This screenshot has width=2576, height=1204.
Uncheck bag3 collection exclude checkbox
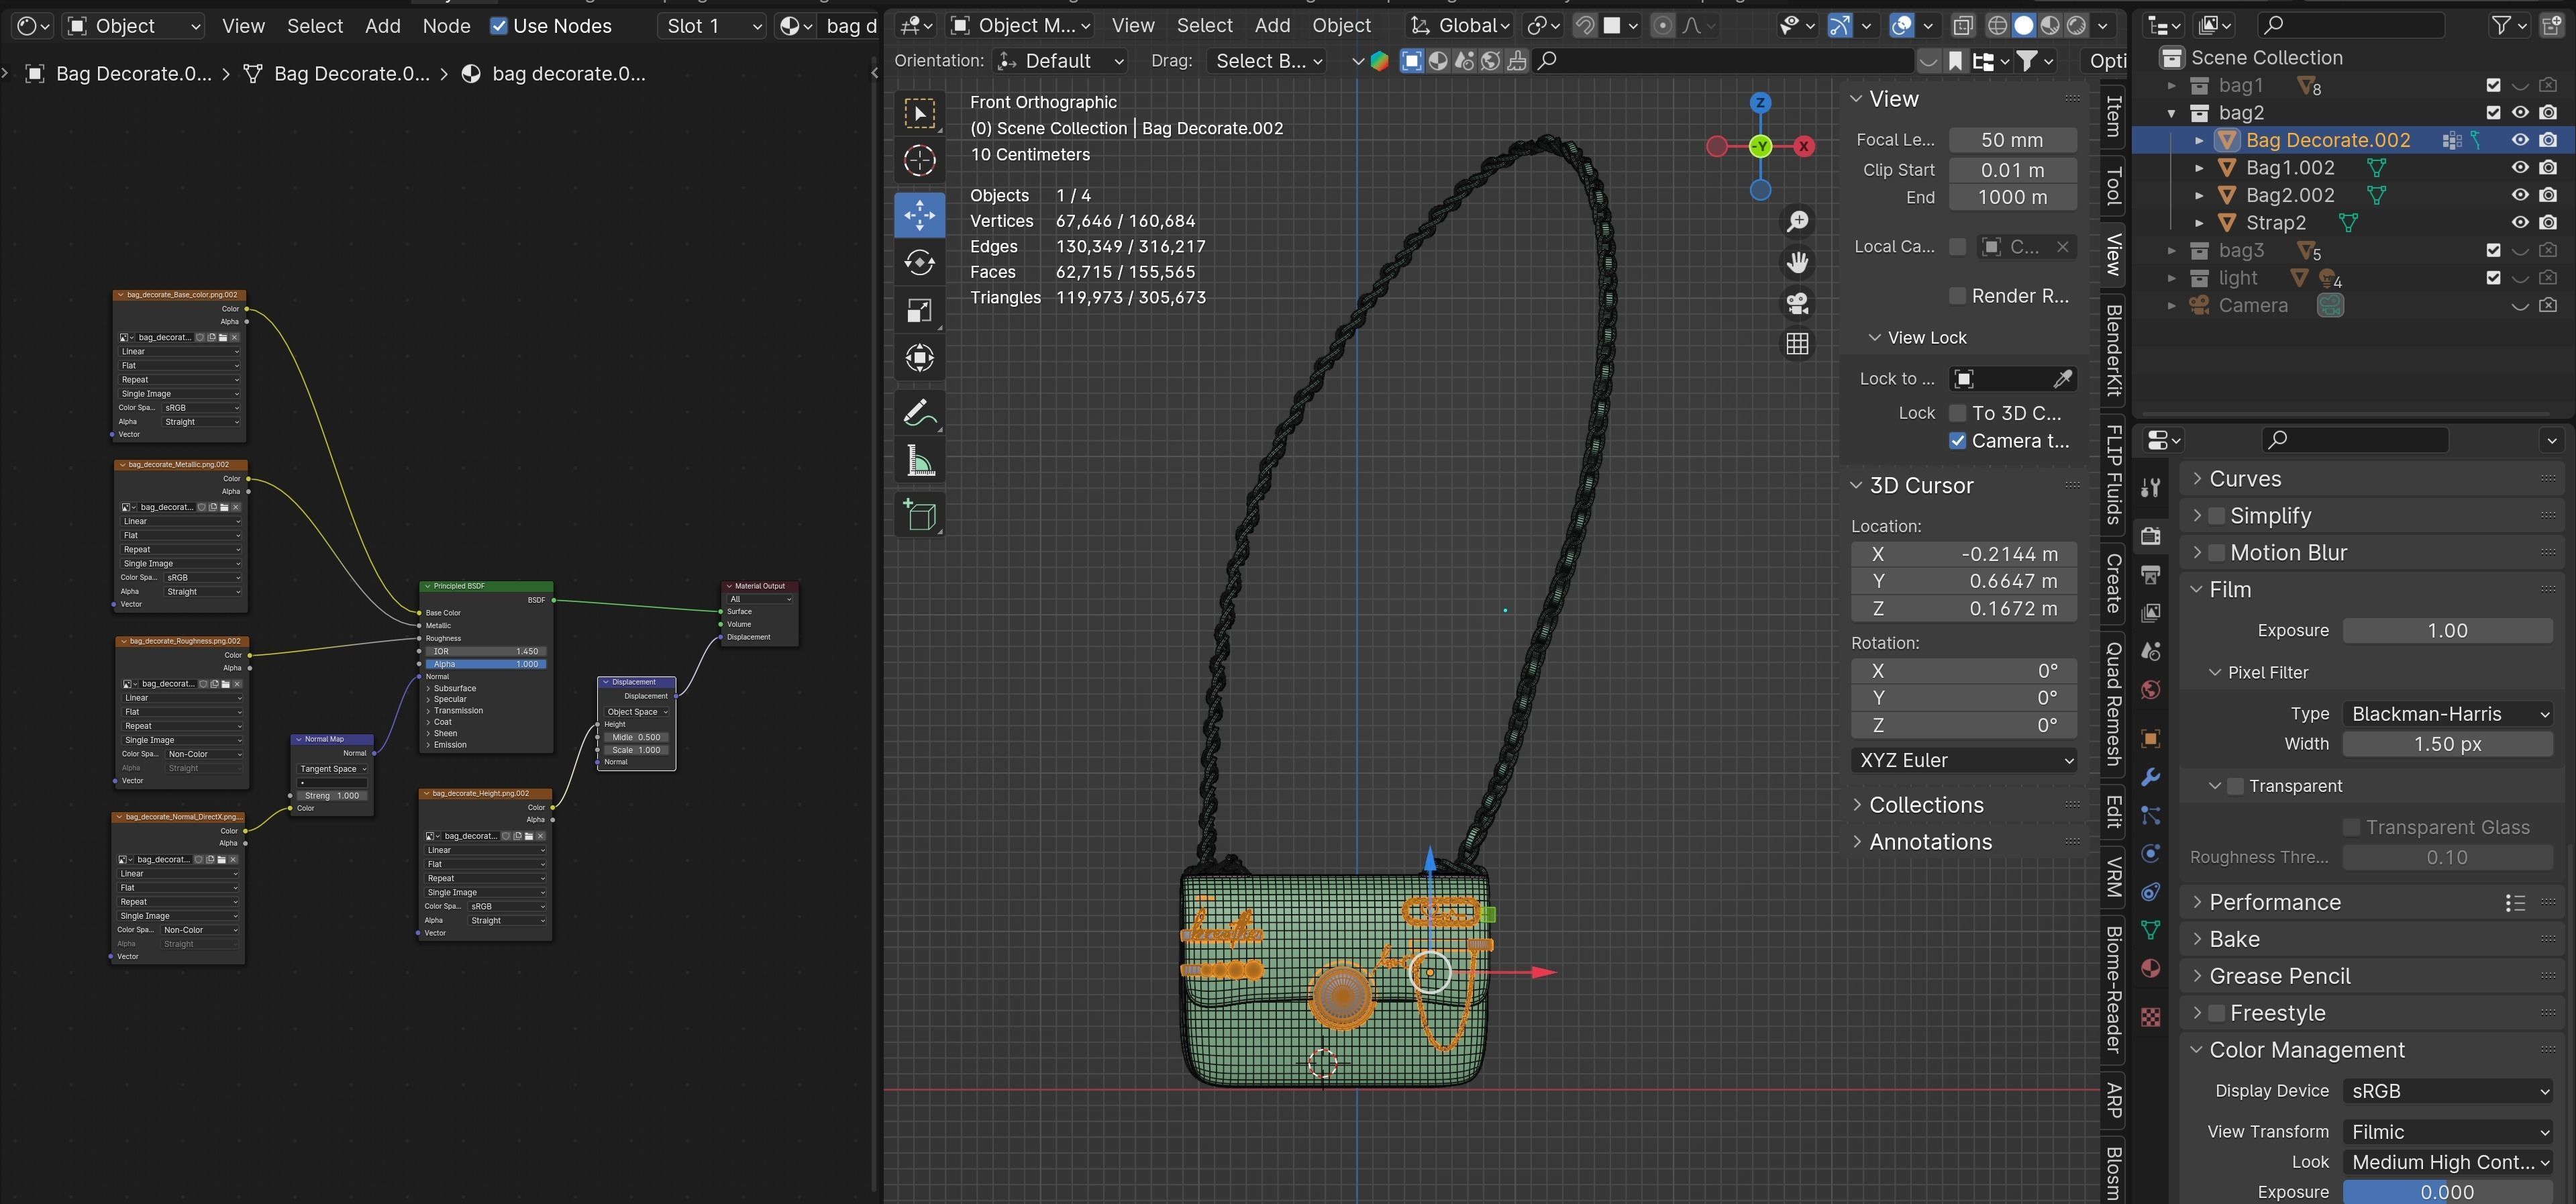2493,251
